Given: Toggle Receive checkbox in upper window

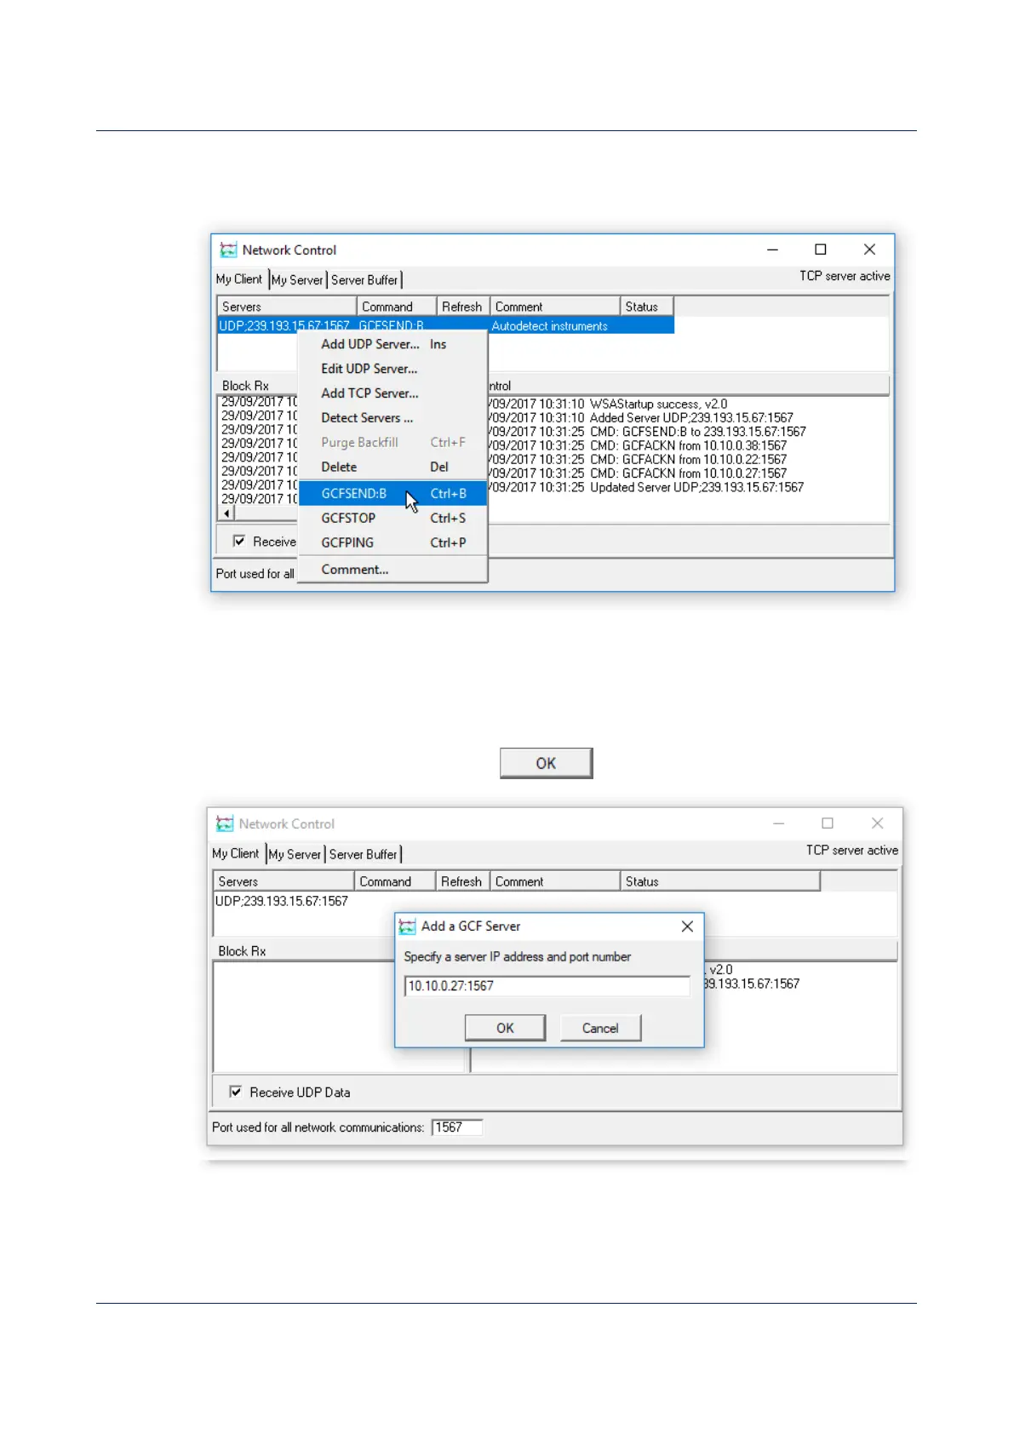Looking at the screenshot, I should [239, 541].
